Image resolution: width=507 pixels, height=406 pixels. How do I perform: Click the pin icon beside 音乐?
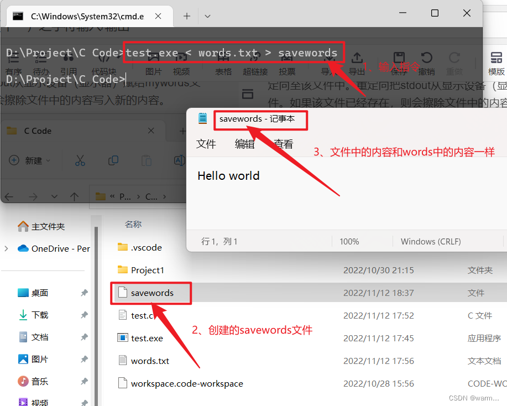tap(84, 382)
